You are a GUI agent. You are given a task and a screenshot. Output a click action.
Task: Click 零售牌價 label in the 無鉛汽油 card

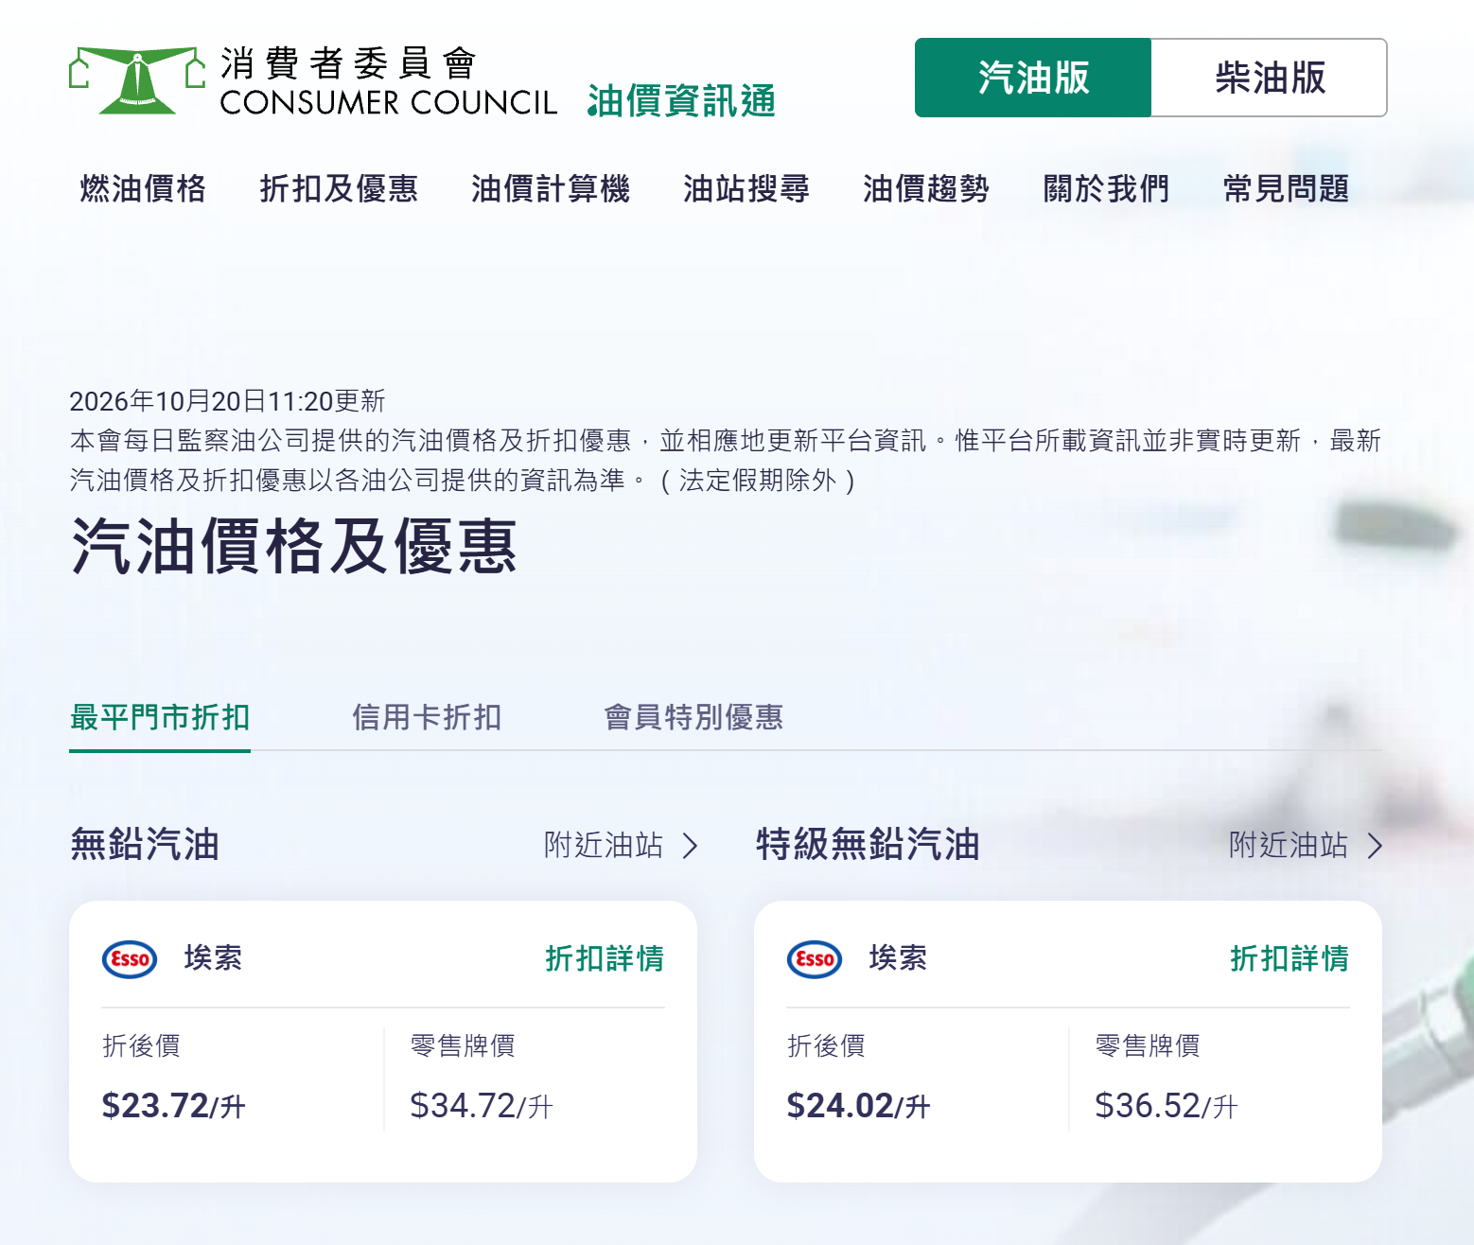[463, 1045]
